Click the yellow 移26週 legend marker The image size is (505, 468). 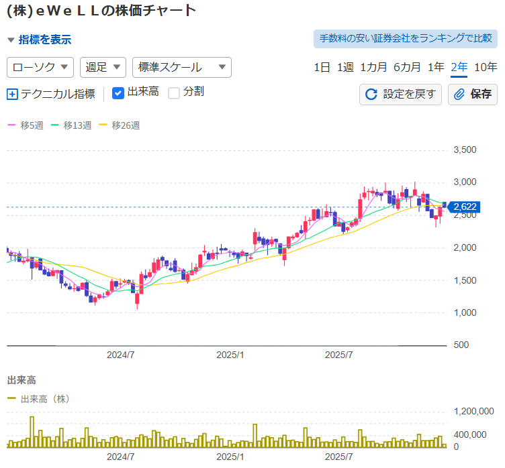(103, 125)
